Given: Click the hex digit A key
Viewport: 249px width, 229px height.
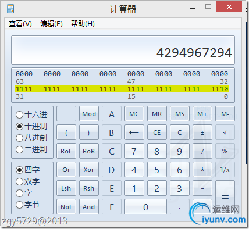Looking at the screenshot, I should click(112, 114).
